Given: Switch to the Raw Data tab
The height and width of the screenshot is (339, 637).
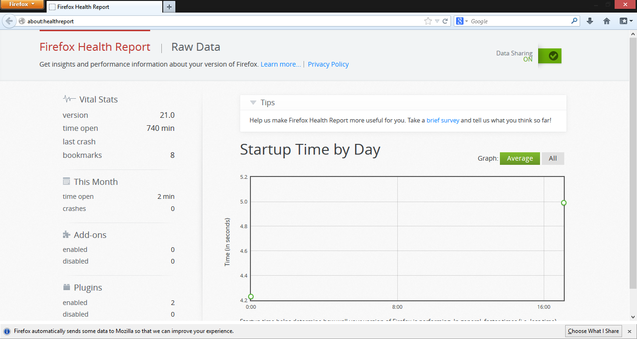Looking at the screenshot, I should click(x=196, y=47).
